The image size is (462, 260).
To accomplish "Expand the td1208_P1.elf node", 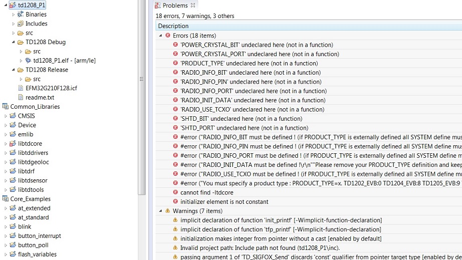I will [21, 61].
